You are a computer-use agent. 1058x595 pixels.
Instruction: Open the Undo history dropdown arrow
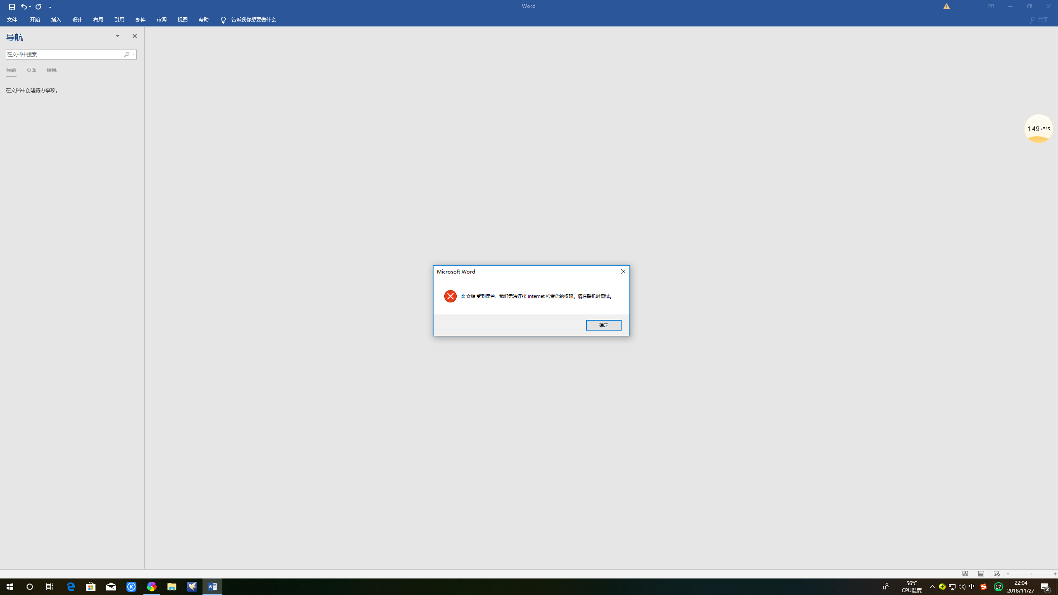[30, 7]
